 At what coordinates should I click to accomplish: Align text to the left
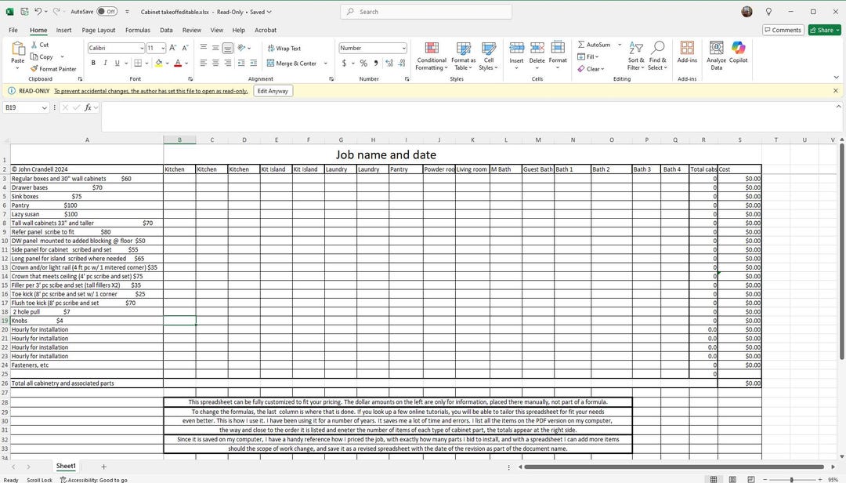[x=204, y=64]
